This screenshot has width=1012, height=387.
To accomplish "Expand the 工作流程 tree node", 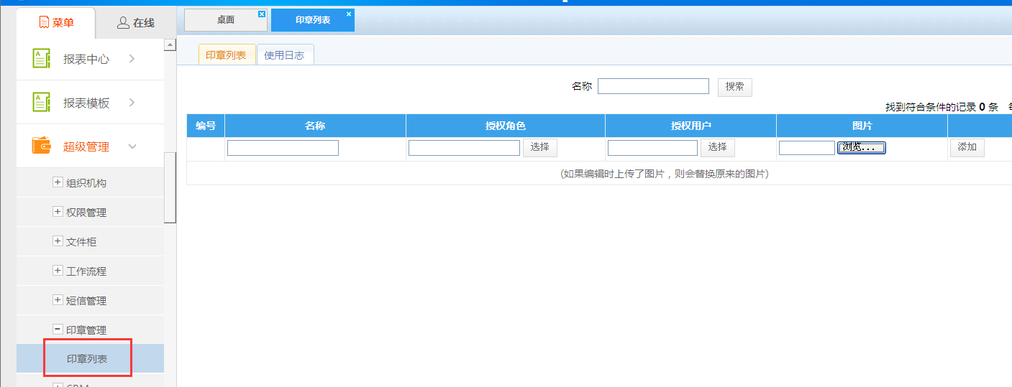I will coord(58,271).
